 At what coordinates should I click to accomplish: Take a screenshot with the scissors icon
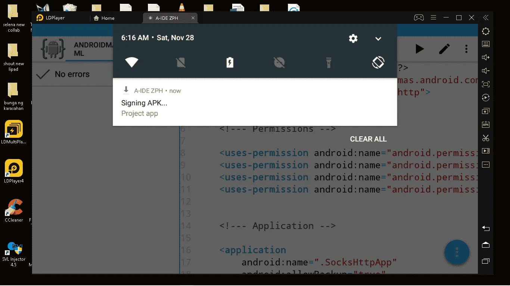tap(486, 138)
